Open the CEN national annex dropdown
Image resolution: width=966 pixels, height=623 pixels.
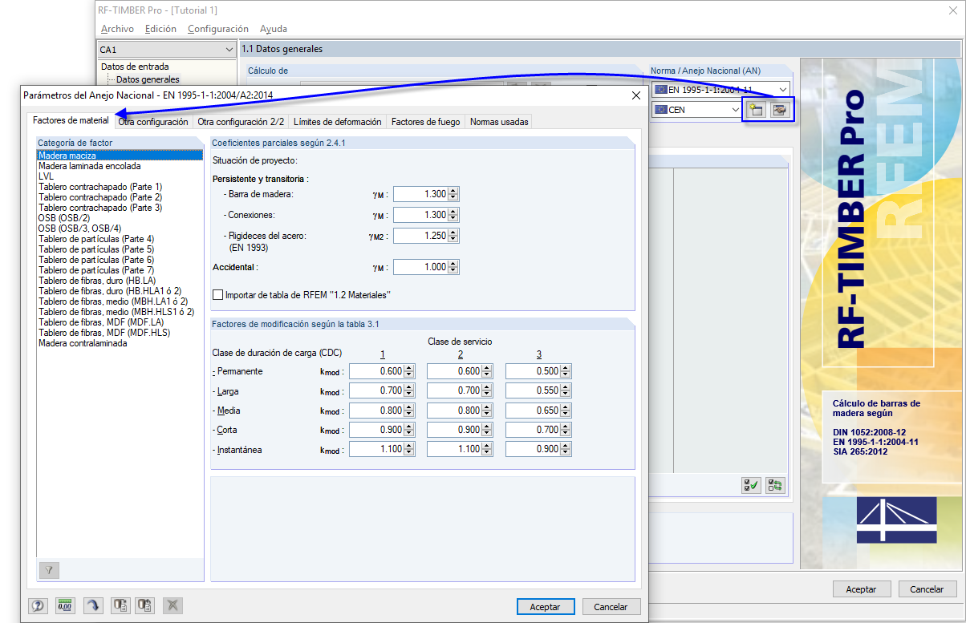pyautogui.click(x=696, y=110)
